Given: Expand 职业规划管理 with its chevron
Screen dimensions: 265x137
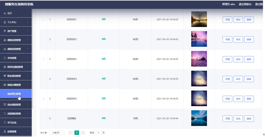Looking at the screenshot, I should pyautogui.click(x=28, y=76).
